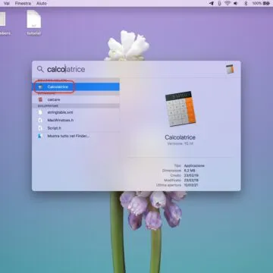Screen dimensions: 273x273
Task: Click the MacWindows.h file icon
Action: 40,120
